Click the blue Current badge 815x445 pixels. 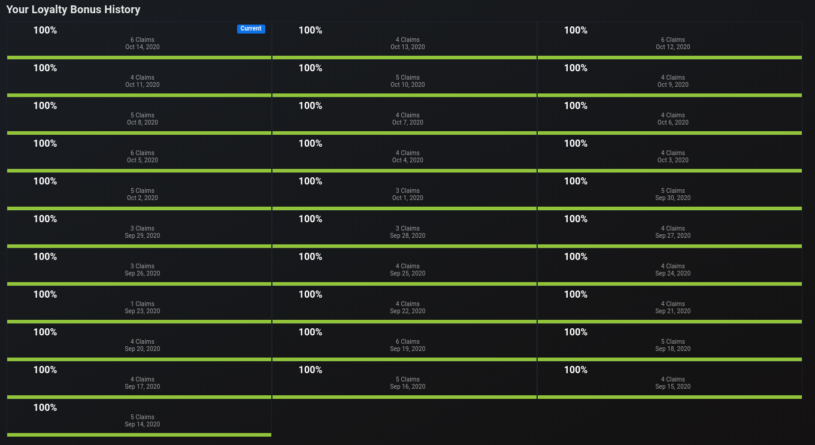coord(251,29)
